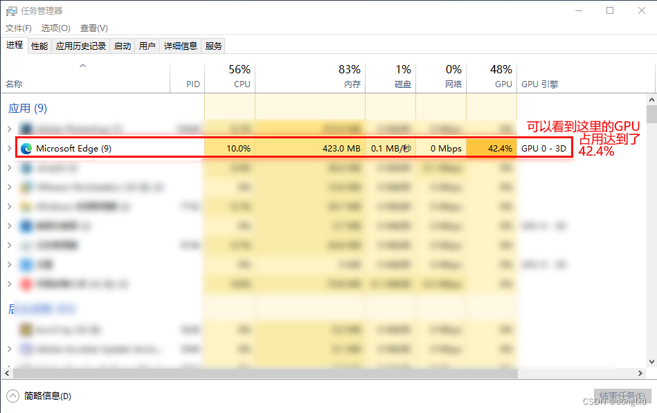This screenshot has width=657, height=413.
Task: Click Edge's 0 Mbps network value
Action: 446,148
